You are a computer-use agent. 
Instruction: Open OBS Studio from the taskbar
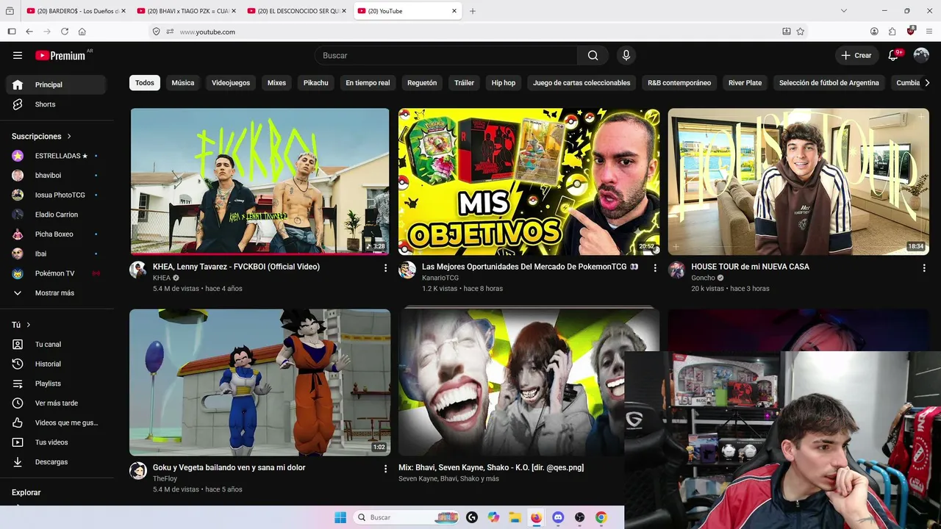(579, 517)
